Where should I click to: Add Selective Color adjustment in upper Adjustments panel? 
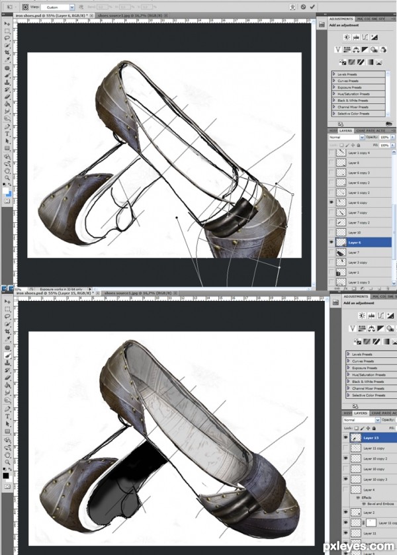379,62
